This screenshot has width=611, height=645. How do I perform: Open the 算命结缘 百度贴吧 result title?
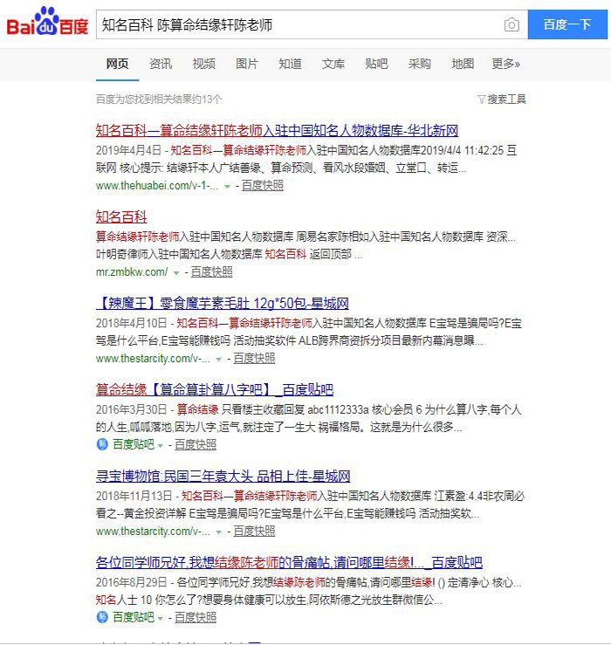(214, 389)
